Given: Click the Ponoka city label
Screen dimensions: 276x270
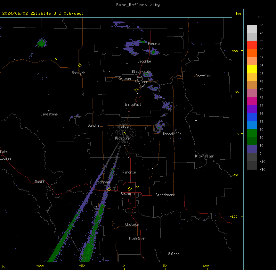Looking at the screenshot, I should click(154, 44).
